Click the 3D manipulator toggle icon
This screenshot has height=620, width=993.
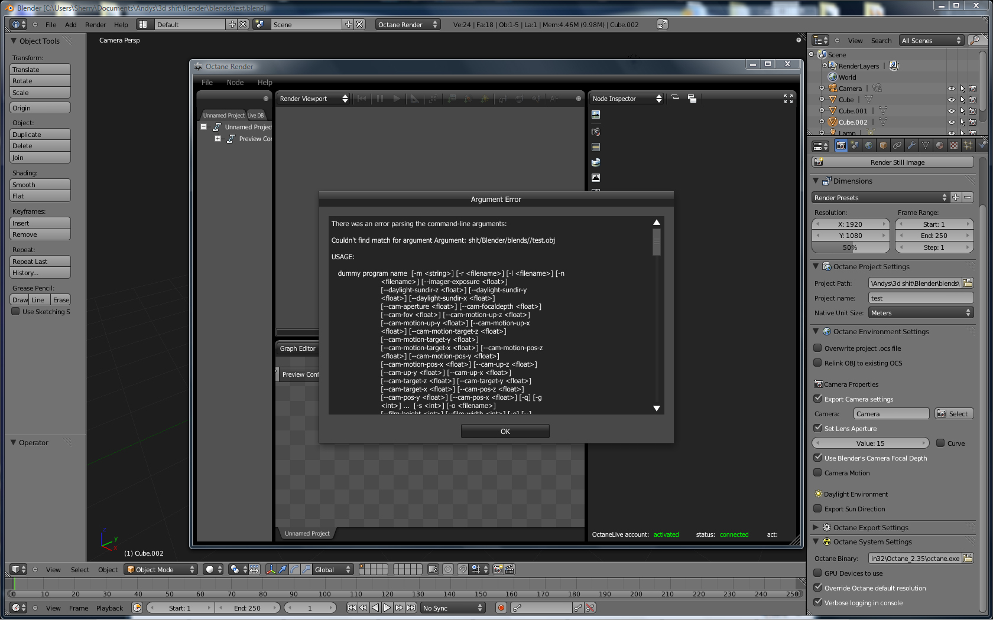click(271, 569)
